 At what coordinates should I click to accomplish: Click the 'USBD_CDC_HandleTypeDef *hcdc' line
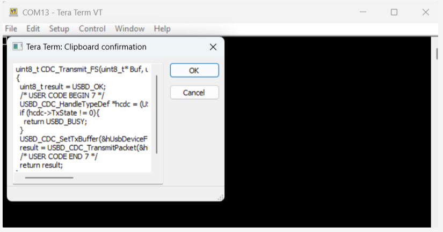pyautogui.click(x=84, y=104)
